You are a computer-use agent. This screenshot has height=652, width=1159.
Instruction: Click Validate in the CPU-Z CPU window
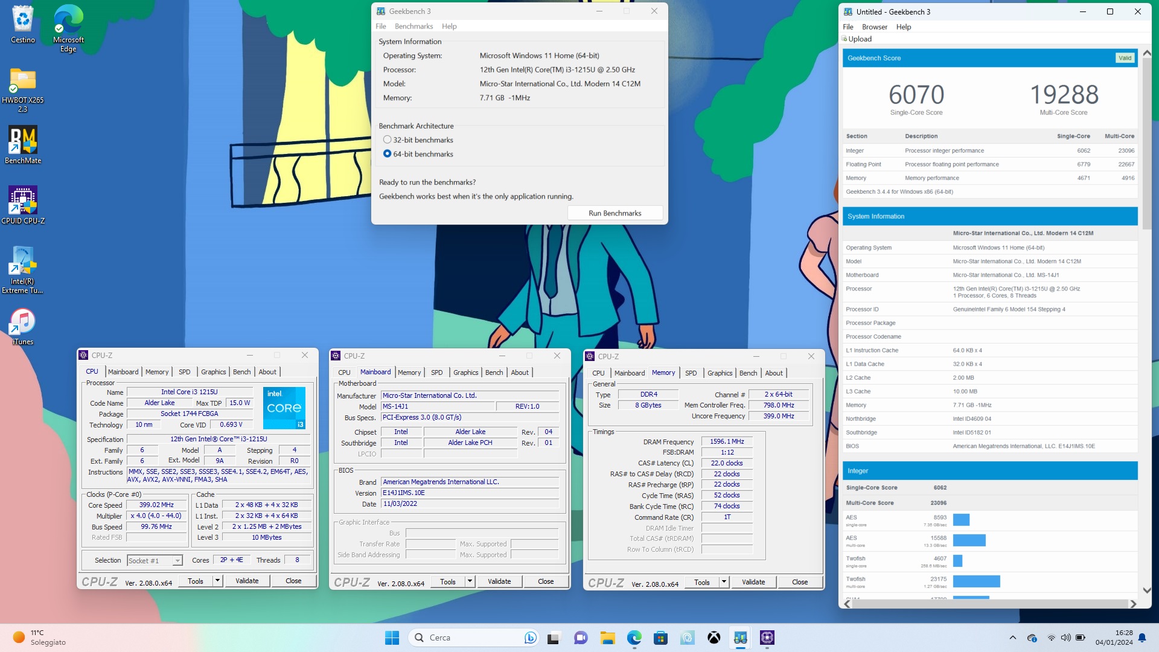(247, 581)
